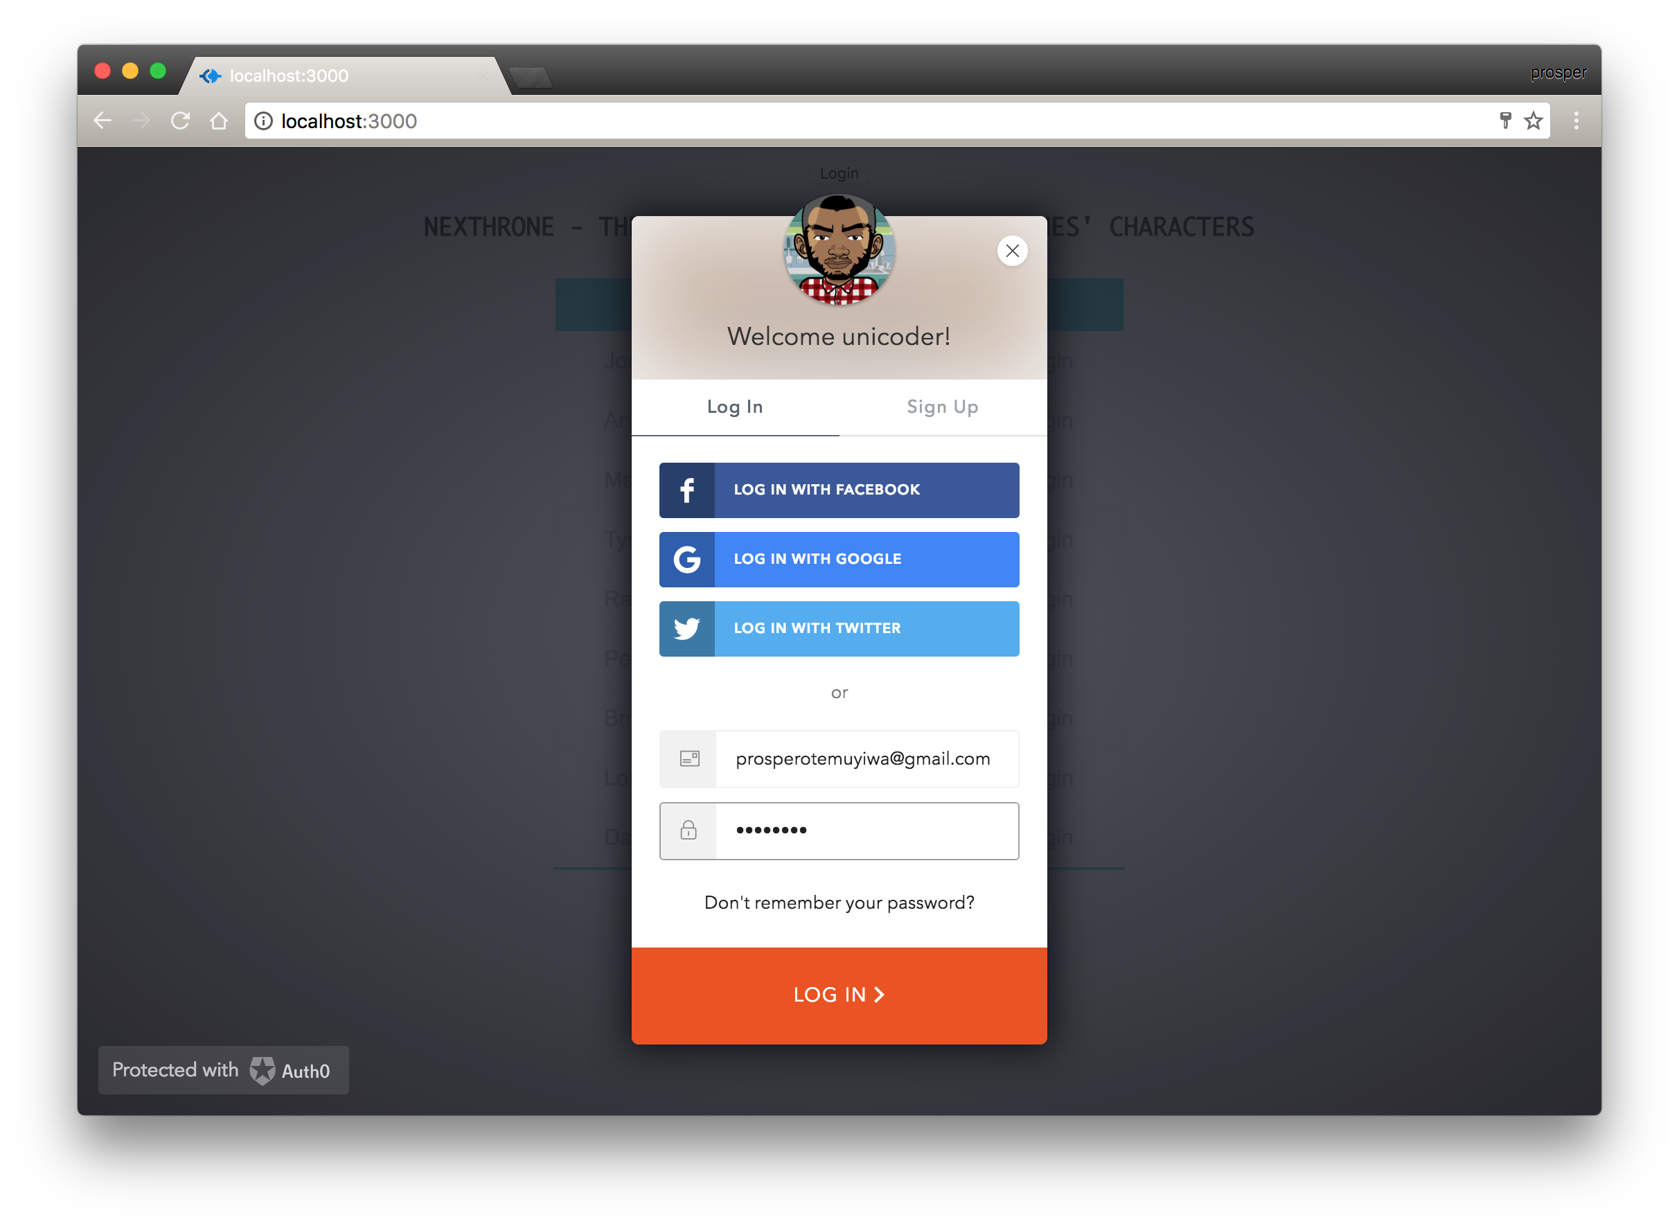
Task: Click the orange LOG IN button
Action: [x=839, y=995]
